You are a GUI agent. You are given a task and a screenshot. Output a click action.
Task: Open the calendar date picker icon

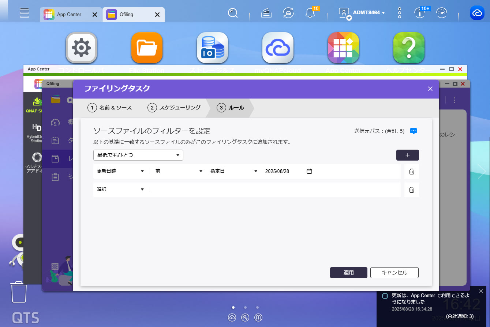309,171
